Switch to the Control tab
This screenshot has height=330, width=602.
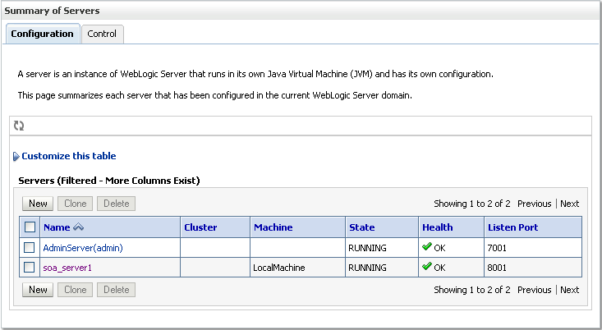(x=102, y=34)
